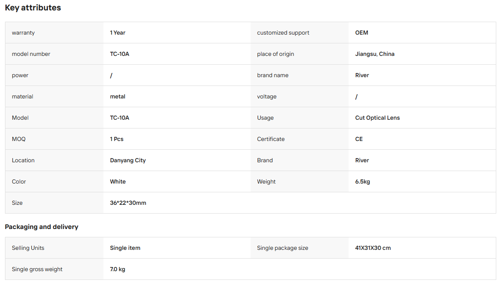Screen dimensions: 500x287
Task: Click the Color value White
Action: (x=118, y=181)
